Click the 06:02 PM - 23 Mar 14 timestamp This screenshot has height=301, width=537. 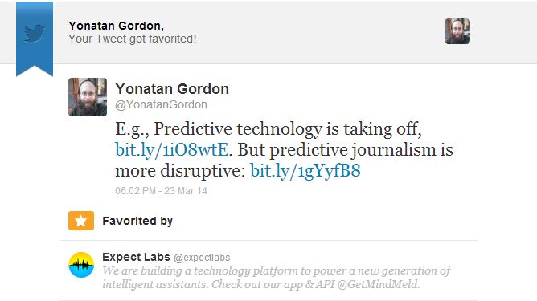point(161,191)
